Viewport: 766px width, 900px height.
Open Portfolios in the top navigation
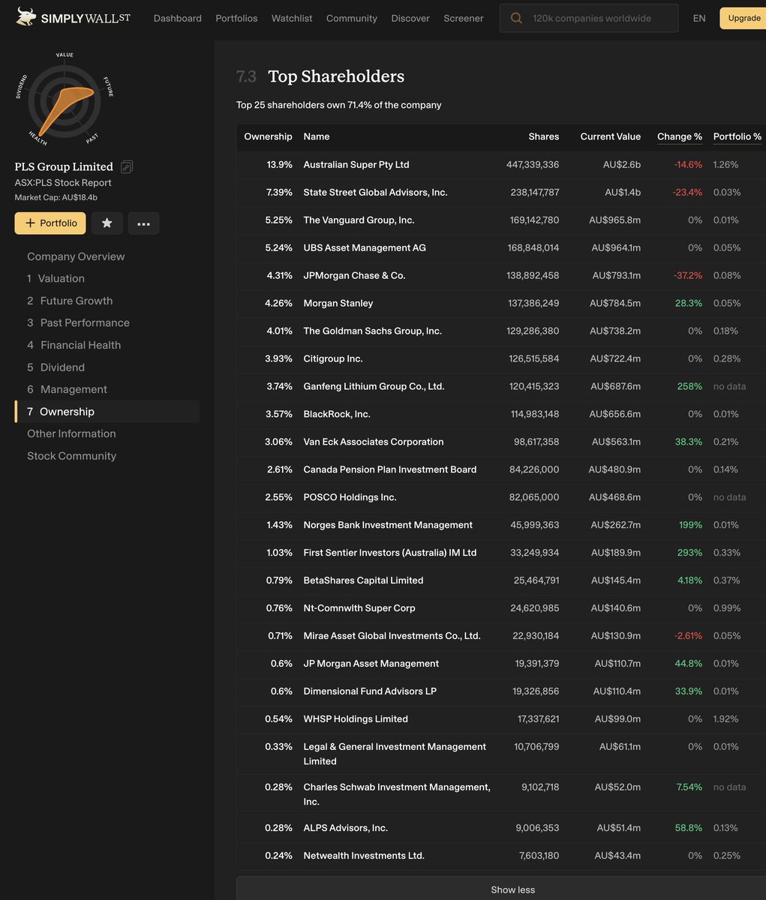click(236, 18)
